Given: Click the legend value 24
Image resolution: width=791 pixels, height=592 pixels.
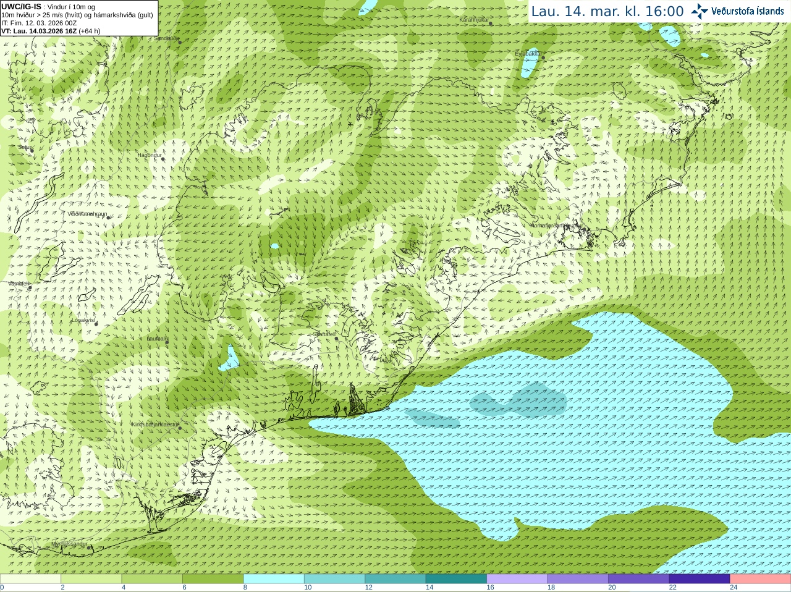Looking at the screenshot, I should click(x=734, y=588).
